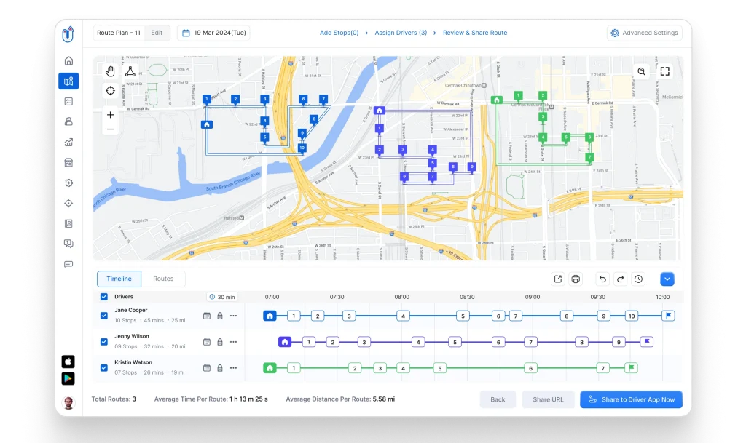This screenshot has width=746, height=443.
Task: Go to Add Stops(0) step
Action: pos(339,33)
